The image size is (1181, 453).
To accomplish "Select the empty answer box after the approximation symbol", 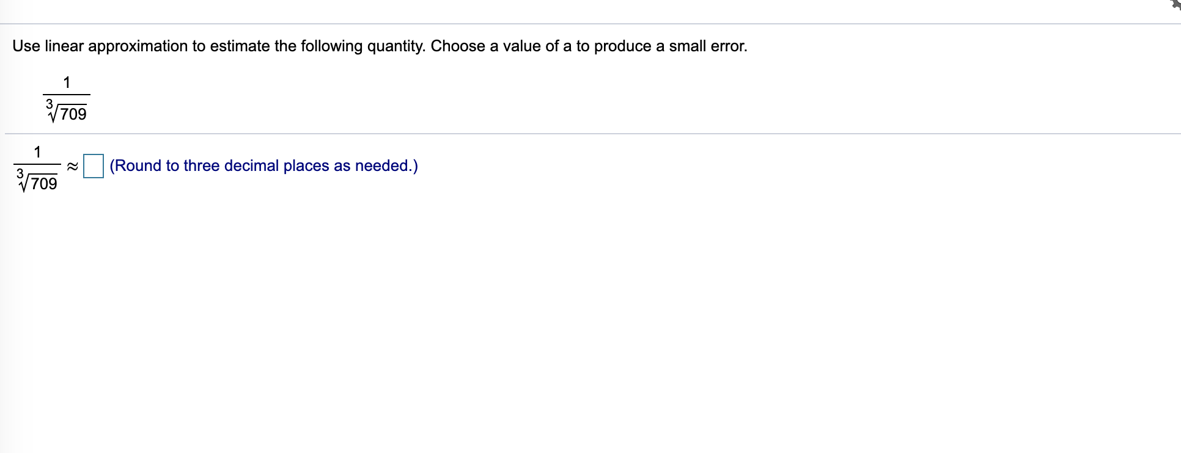I will tap(94, 165).
